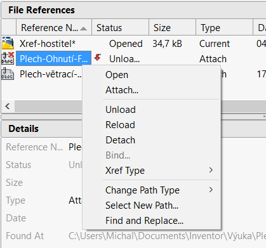Click the red unload status arrow icon
Image resolution: width=266 pixels, height=248 pixels.
coord(98,58)
